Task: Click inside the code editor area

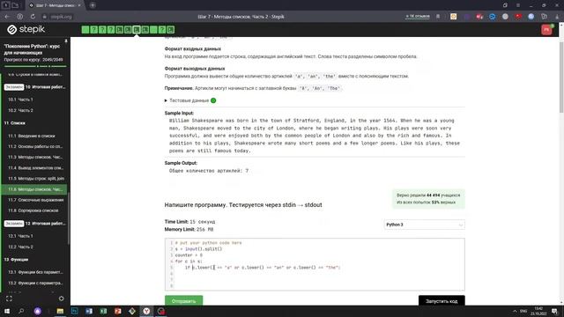Action: tap(315, 264)
